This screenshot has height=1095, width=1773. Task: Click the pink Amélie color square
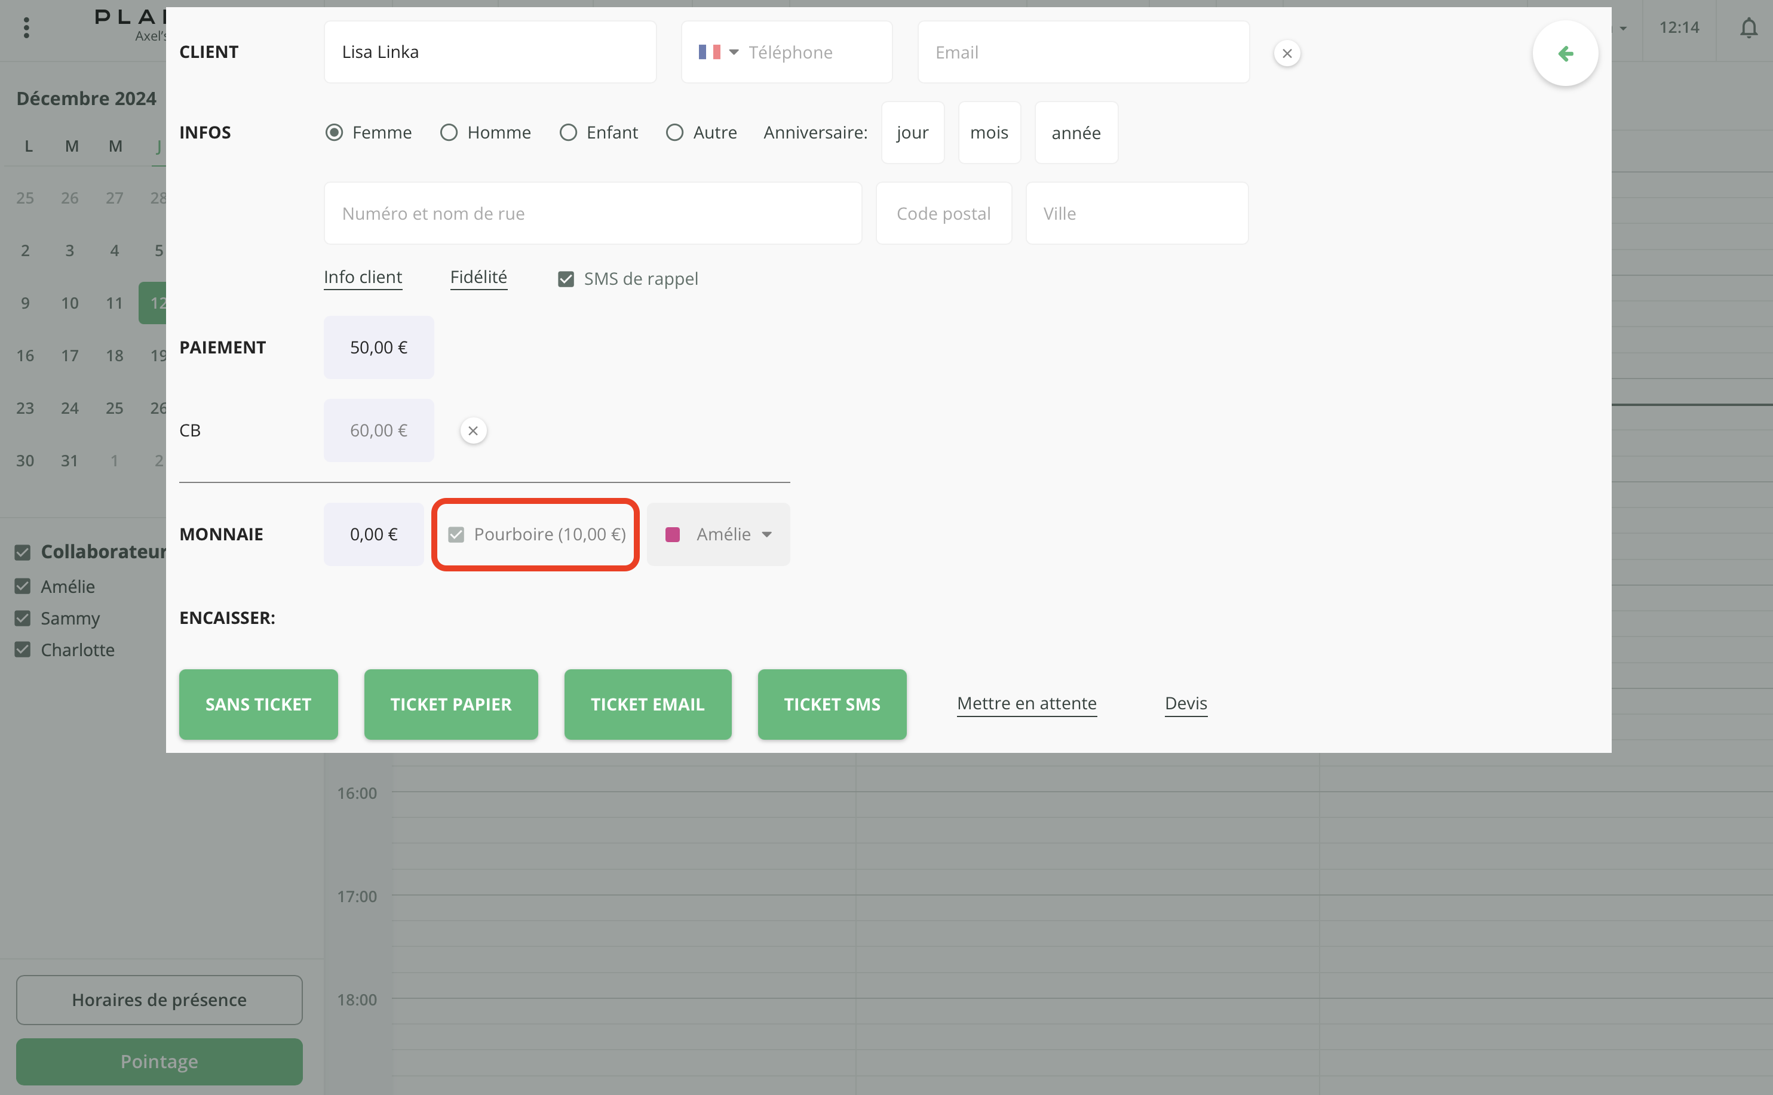click(673, 534)
